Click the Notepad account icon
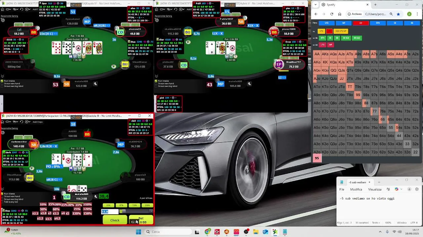The height and width of the screenshot is (237, 423). [409, 189]
